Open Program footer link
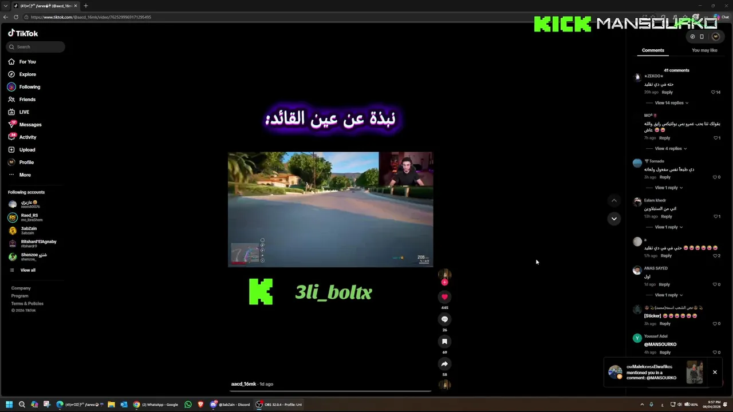This screenshot has width=733, height=412. 19,296
